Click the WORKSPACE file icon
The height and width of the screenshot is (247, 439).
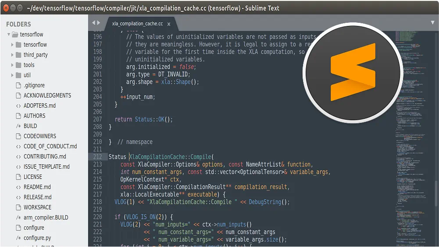tap(18, 208)
